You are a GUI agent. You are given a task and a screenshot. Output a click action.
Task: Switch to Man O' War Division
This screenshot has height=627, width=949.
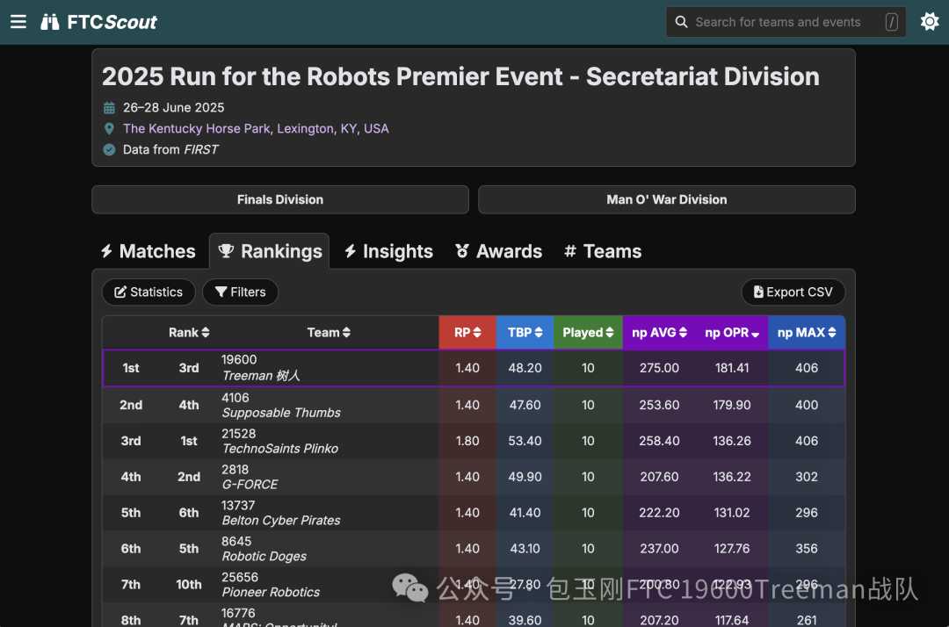tap(666, 199)
